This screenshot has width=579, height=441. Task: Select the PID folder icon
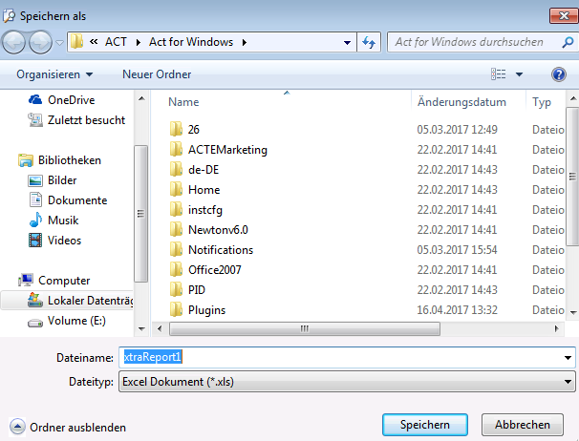point(176,289)
